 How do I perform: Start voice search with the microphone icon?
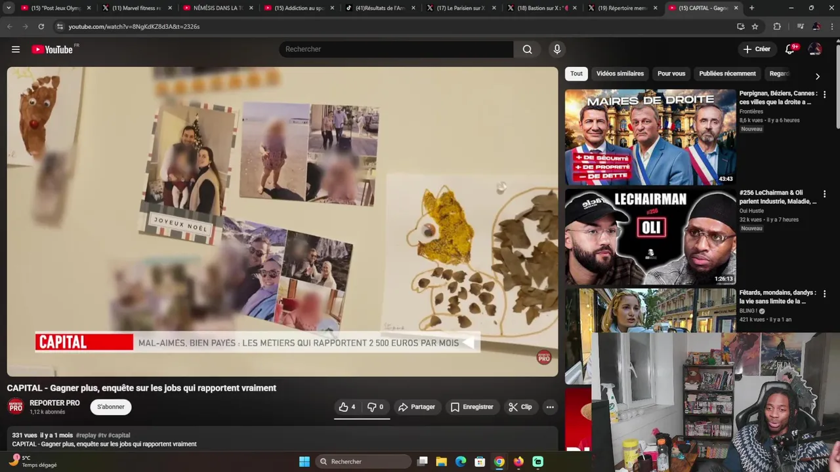pyautogui.click(x=557, y=49)
